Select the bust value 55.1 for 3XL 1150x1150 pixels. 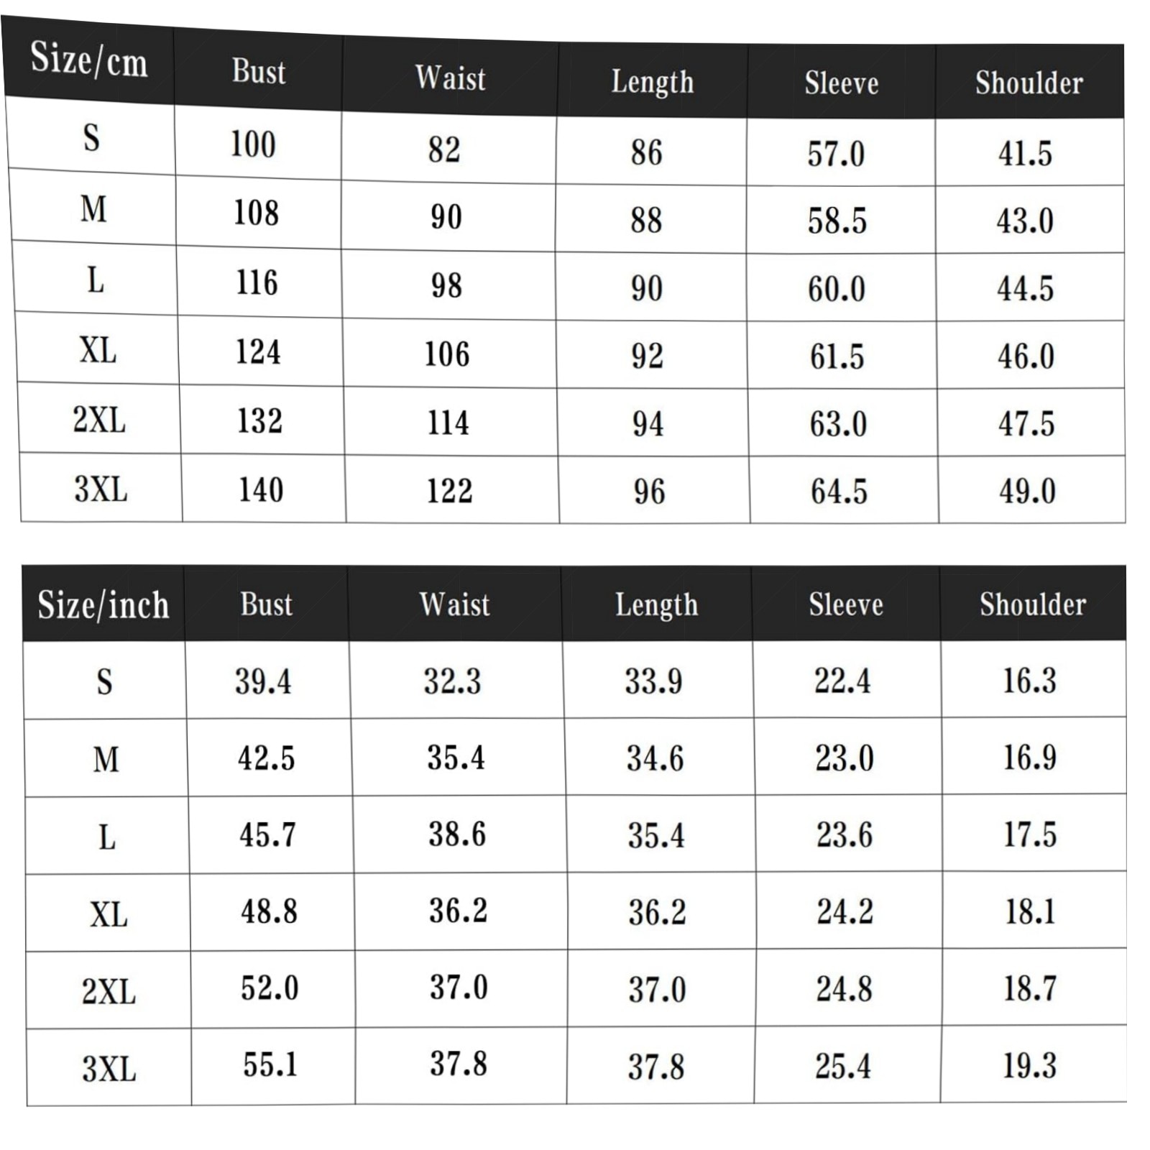coord(270,1064)
